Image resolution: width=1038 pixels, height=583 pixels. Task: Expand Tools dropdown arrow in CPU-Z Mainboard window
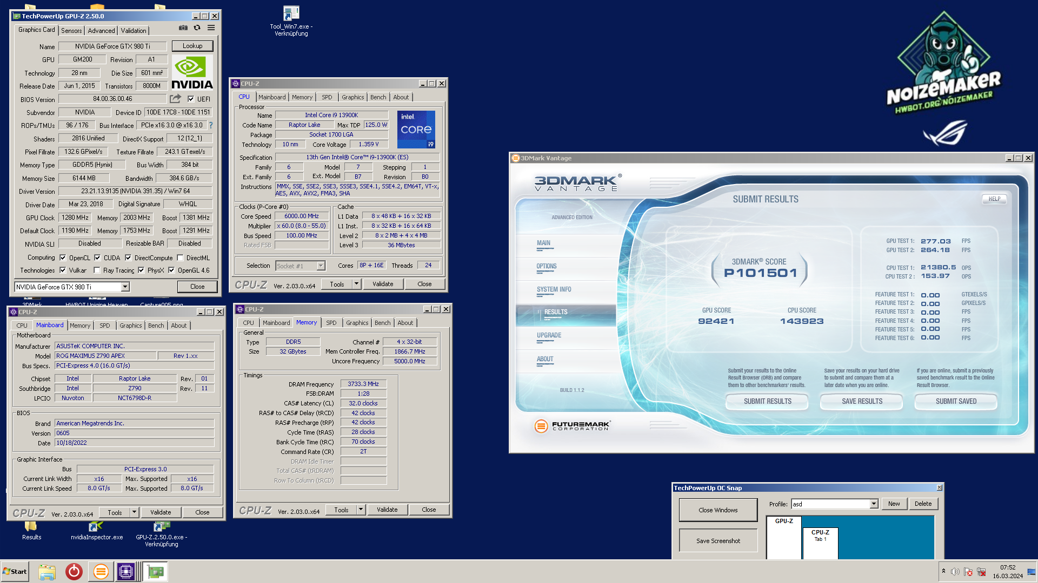pyautogui.click(x=134, y=512)
